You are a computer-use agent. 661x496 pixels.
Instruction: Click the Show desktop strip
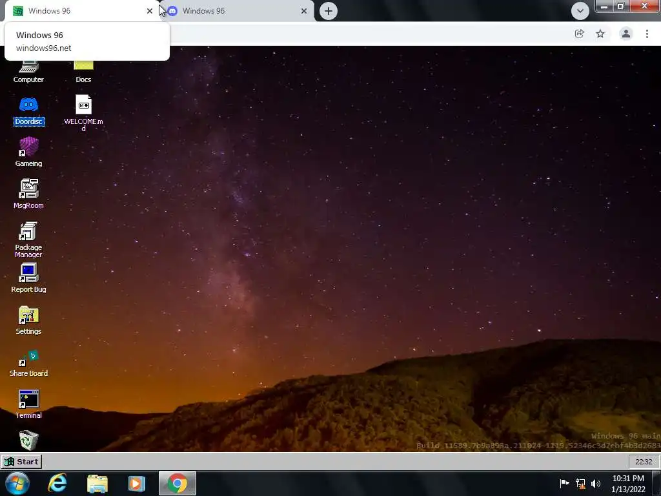tap(656, 483)
